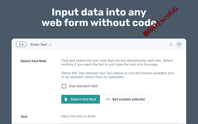Click the red watermark text
The width and height of the screenshot is (198, 124).
pos(160,21)
